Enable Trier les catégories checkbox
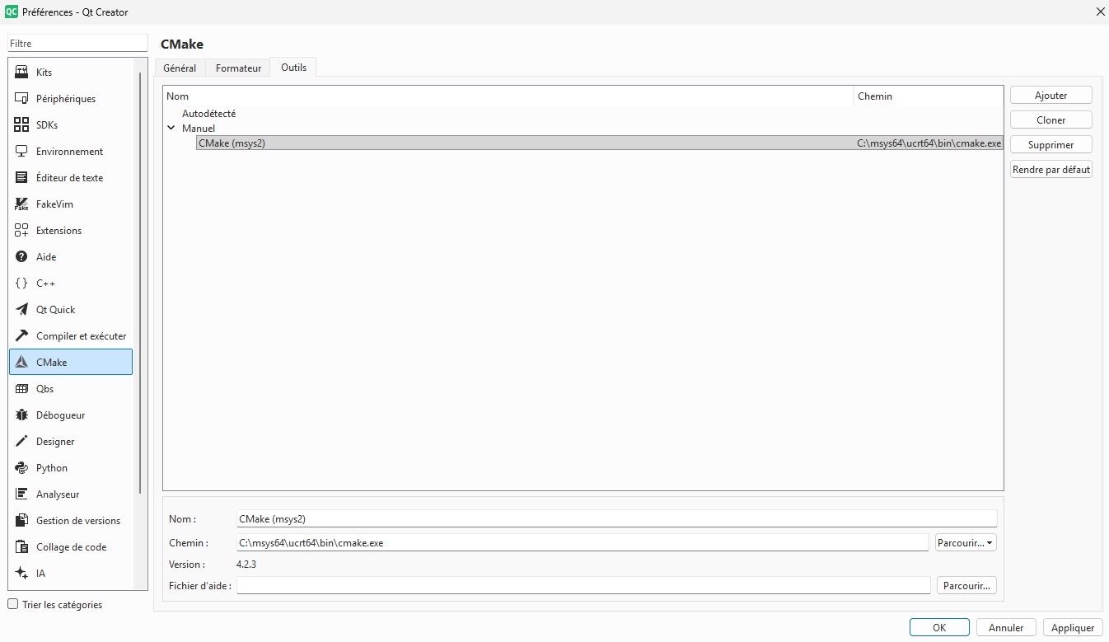1109x642 pixels. pos(12,604)
